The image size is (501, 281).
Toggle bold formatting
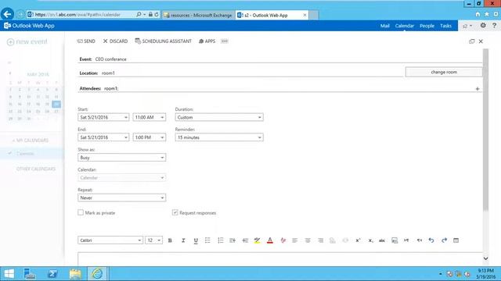point(170,240)
